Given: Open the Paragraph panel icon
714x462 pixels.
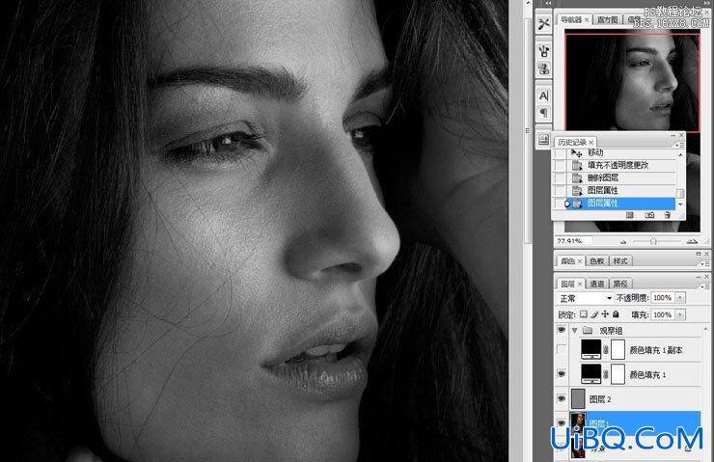Looking at the screenshot, I should point(543,113).
